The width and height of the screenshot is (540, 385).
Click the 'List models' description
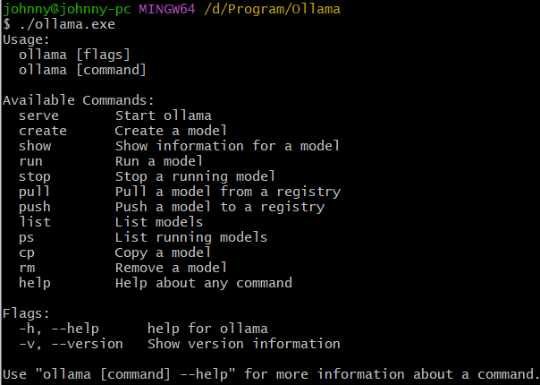click(159, 222)
